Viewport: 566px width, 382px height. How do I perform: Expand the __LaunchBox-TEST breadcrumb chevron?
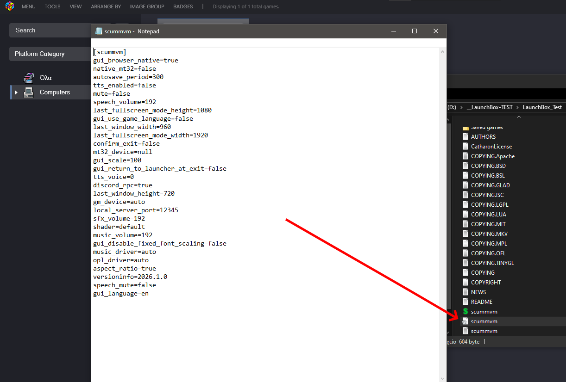coord(517,107)
